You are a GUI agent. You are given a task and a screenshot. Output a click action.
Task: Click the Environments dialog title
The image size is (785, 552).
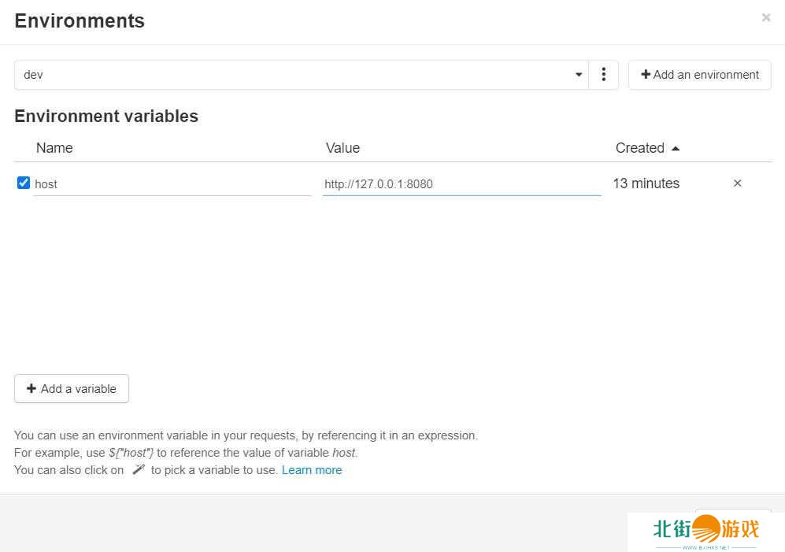click(80, 21)
